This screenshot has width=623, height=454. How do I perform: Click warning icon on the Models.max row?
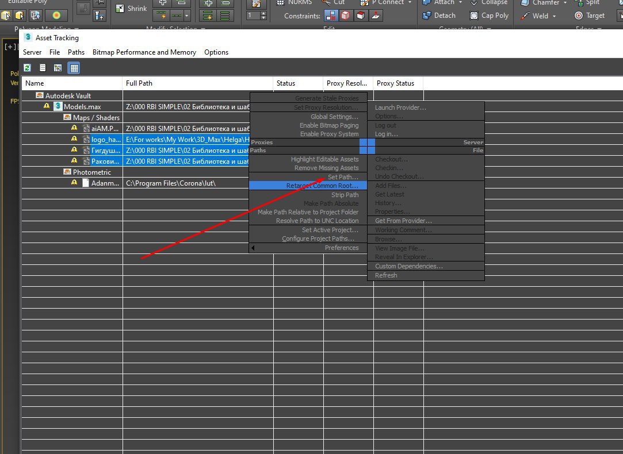point(47,106)
